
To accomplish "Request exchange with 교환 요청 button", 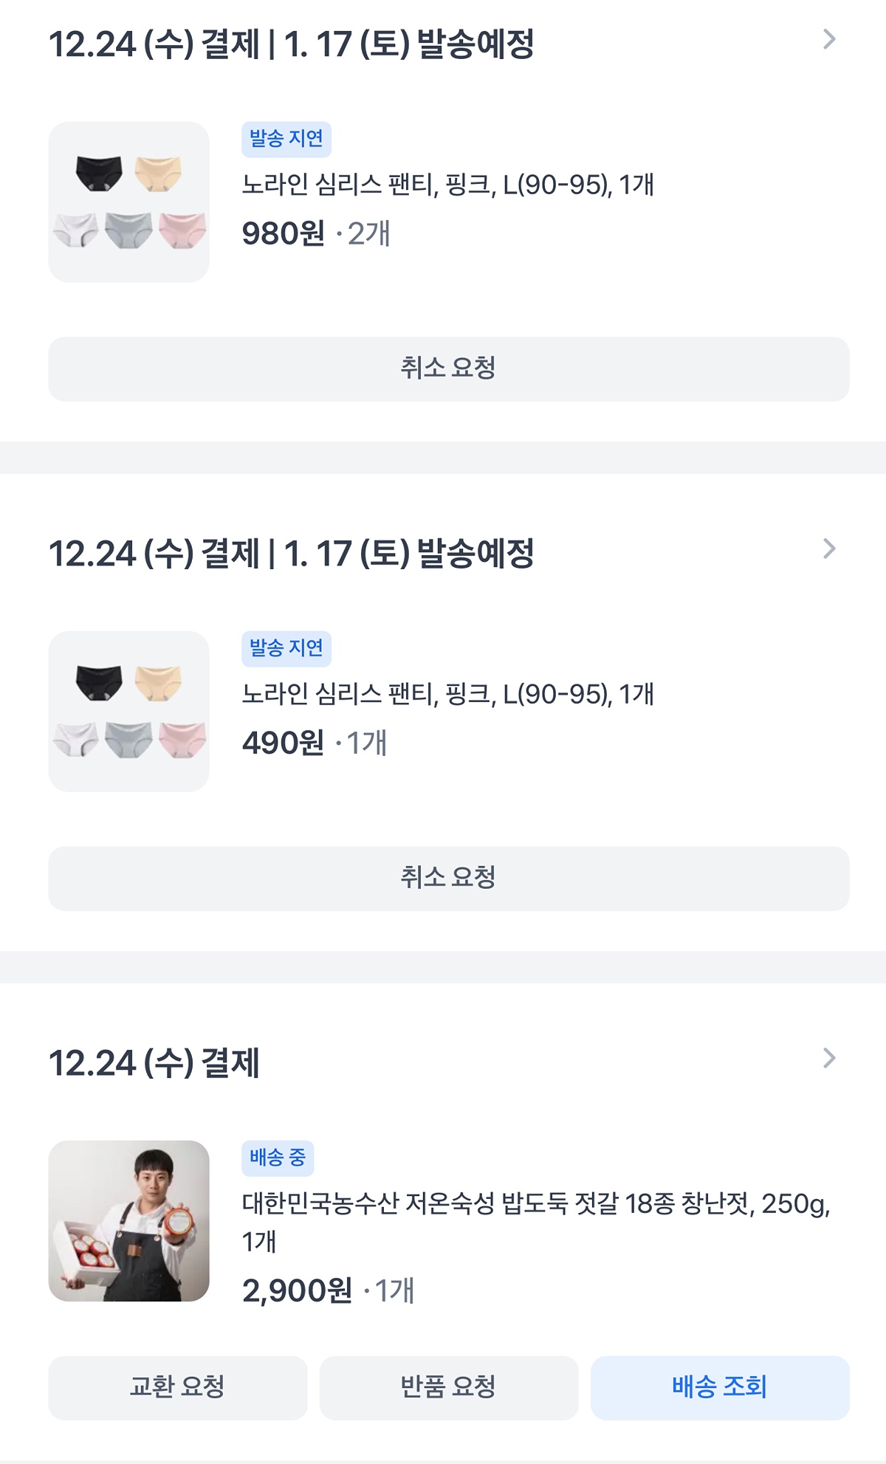I will coord(178,1388).
